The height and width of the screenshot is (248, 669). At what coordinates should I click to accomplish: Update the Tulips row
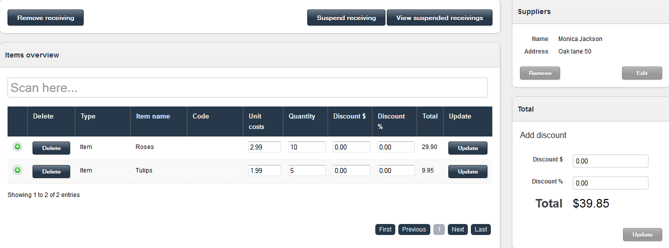pyautogui.click(x=467, y=171)
